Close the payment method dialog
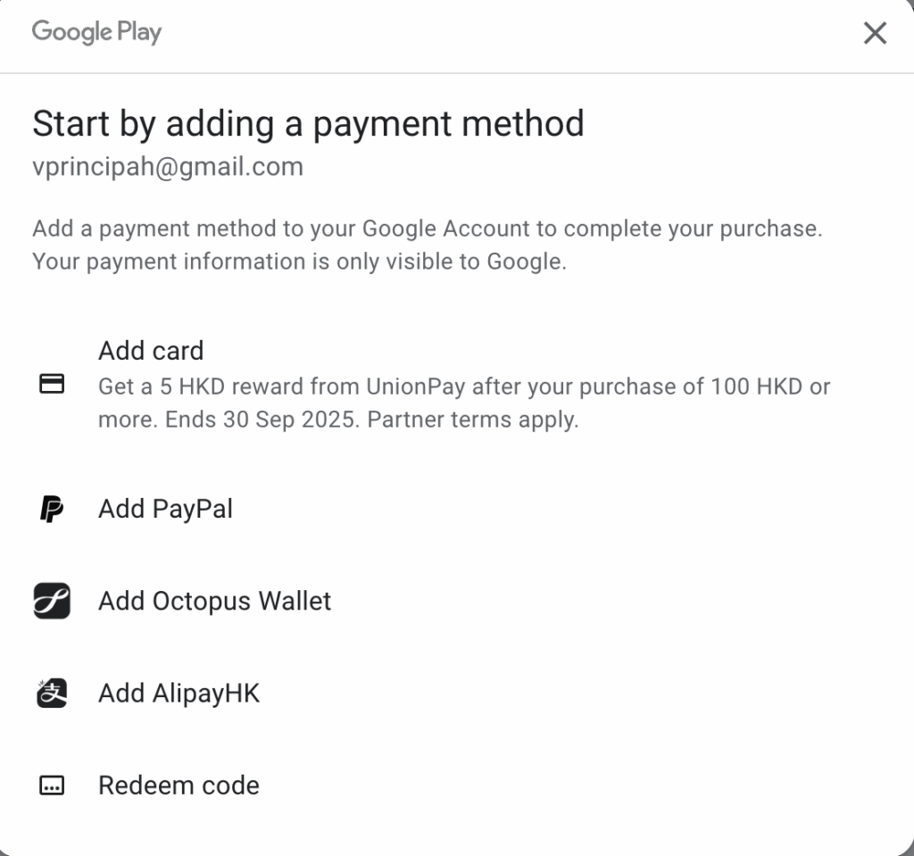 coord(875,34)
